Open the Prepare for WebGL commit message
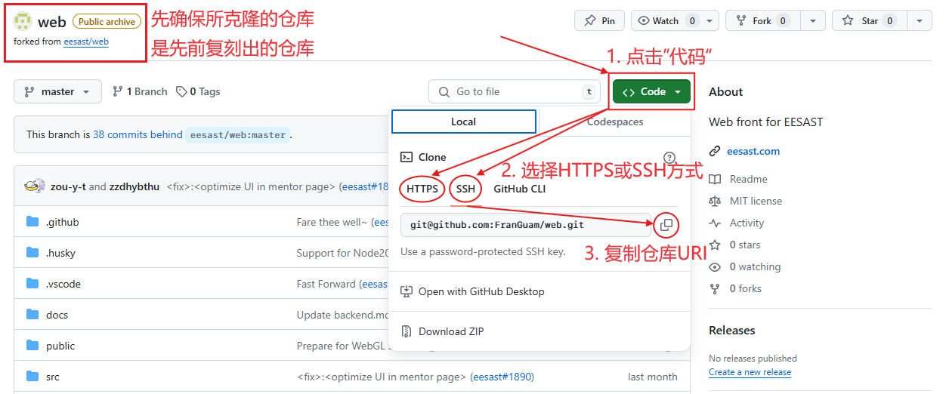The width and height of the screenshot is (946, 394). click(342, 346)
